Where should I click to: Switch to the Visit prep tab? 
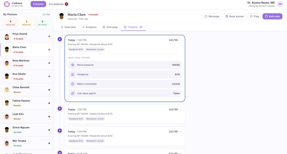click(x=110, y=27)
